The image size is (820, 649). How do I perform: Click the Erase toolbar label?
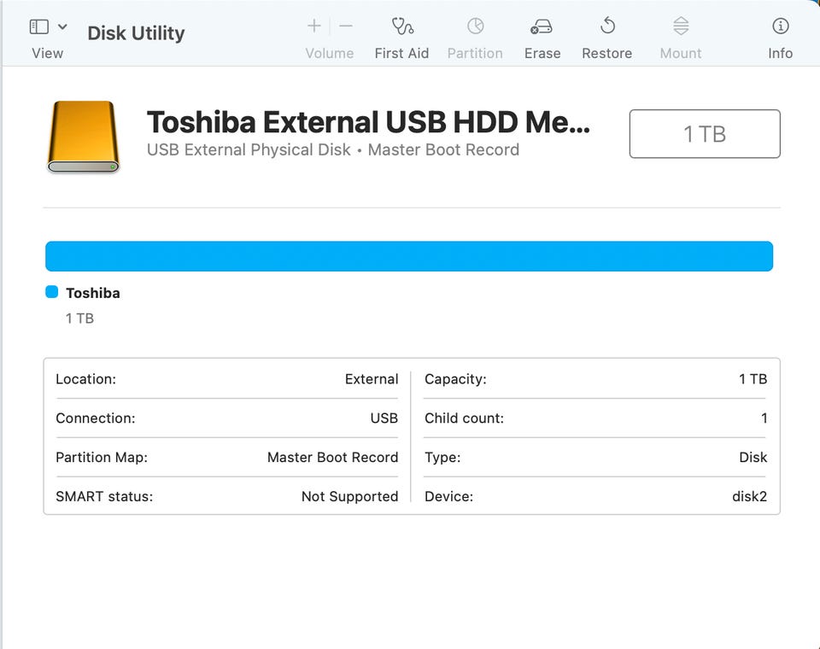pyautogui.click(x=542, y=53)
